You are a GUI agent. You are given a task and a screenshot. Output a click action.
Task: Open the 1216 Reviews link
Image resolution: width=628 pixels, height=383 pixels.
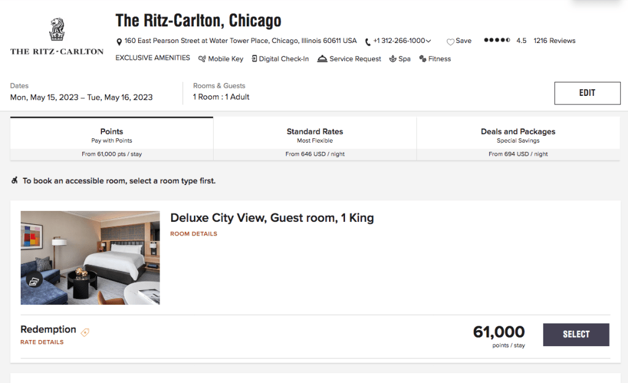554,41
